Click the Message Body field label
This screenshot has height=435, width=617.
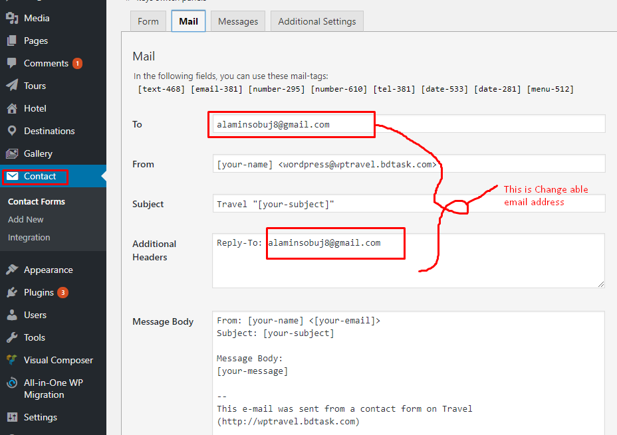point(163,321)
